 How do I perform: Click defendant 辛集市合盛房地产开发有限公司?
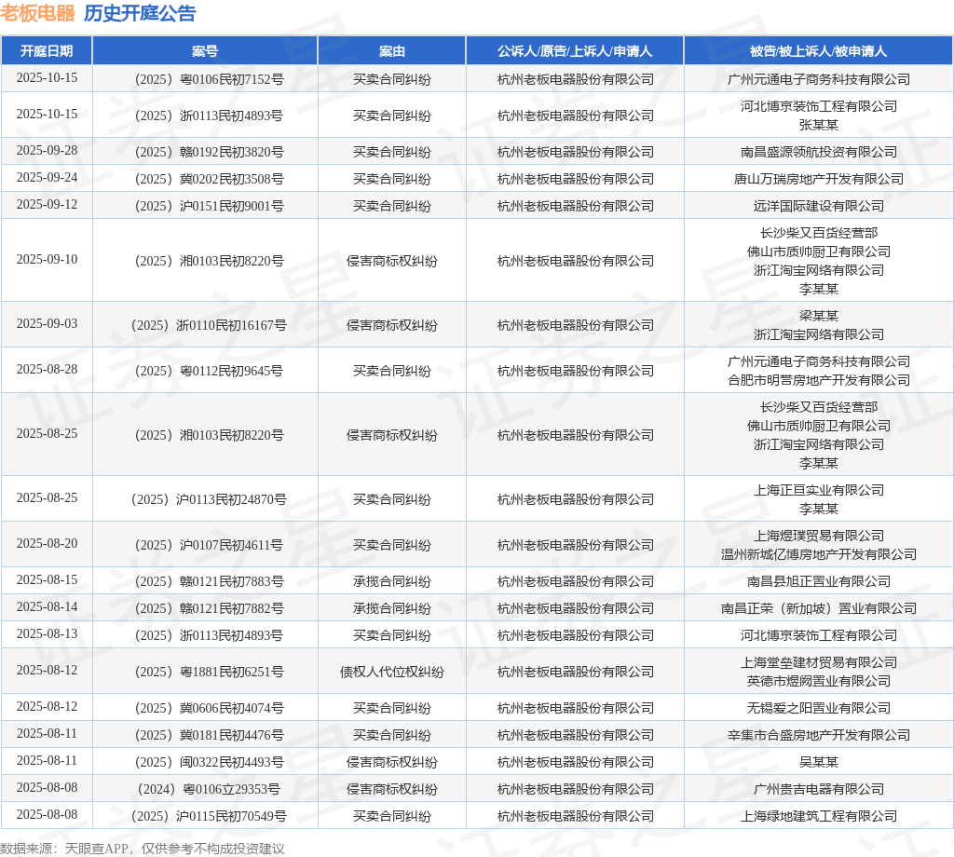click(819, 735)
